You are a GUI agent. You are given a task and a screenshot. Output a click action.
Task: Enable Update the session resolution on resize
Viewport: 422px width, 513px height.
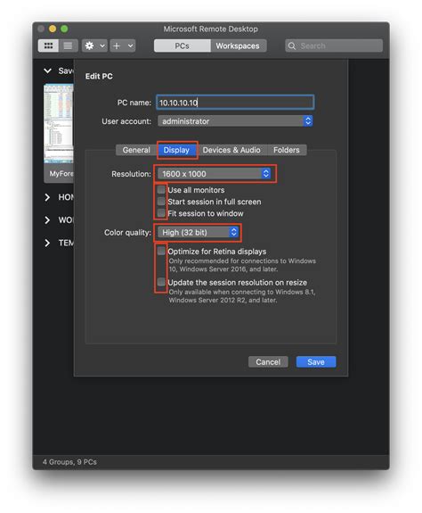tap(161, 282)
